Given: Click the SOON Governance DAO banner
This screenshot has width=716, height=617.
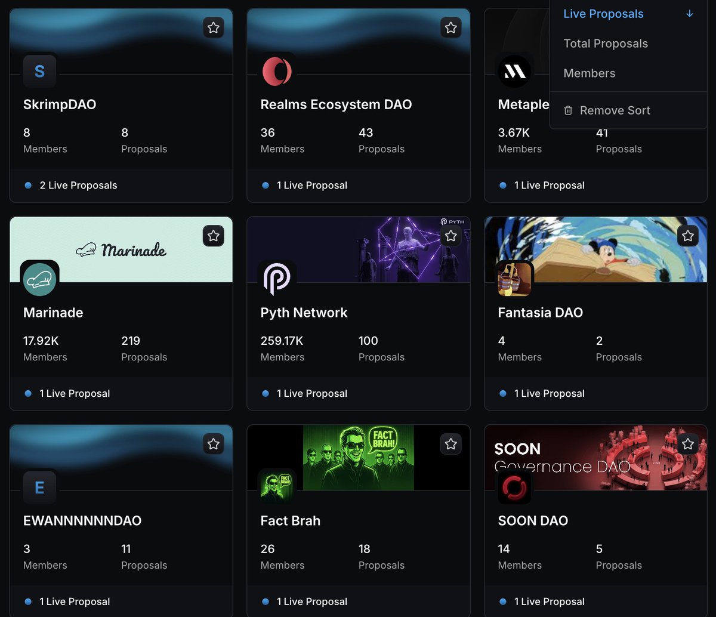Looking at the screenshot, I should tap(596, 457).
